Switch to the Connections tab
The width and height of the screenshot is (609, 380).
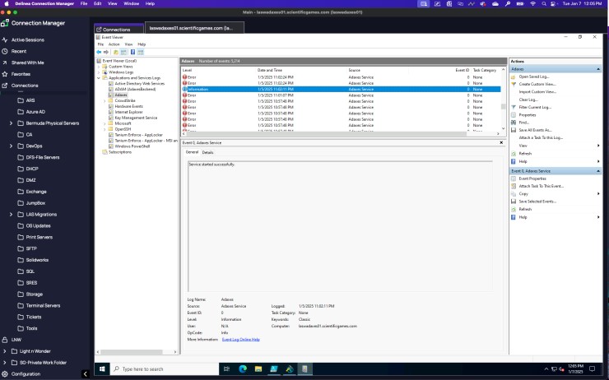(119, 29)
